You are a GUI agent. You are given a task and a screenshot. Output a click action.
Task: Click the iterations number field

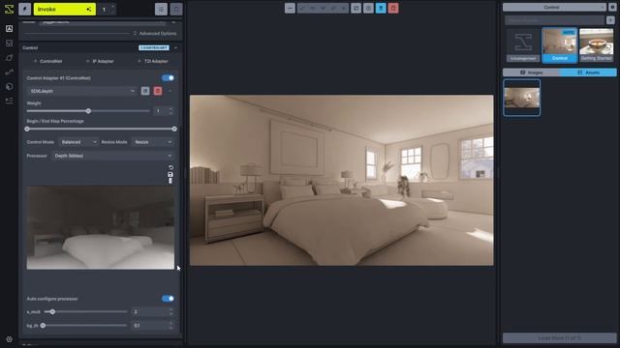point(108,9)
